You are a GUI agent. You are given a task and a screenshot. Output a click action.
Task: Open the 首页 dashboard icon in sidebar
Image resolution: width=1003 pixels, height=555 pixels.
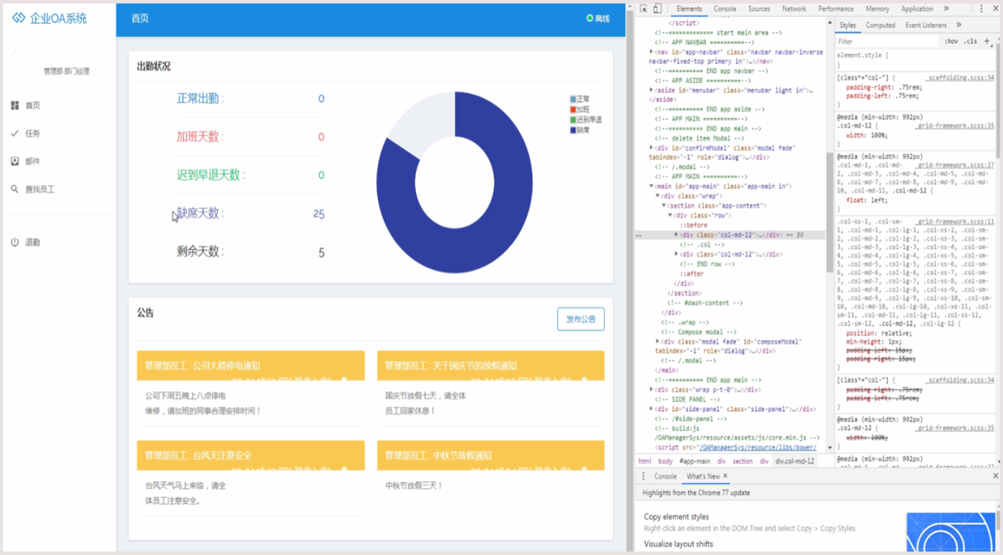[x=15, y=106]
